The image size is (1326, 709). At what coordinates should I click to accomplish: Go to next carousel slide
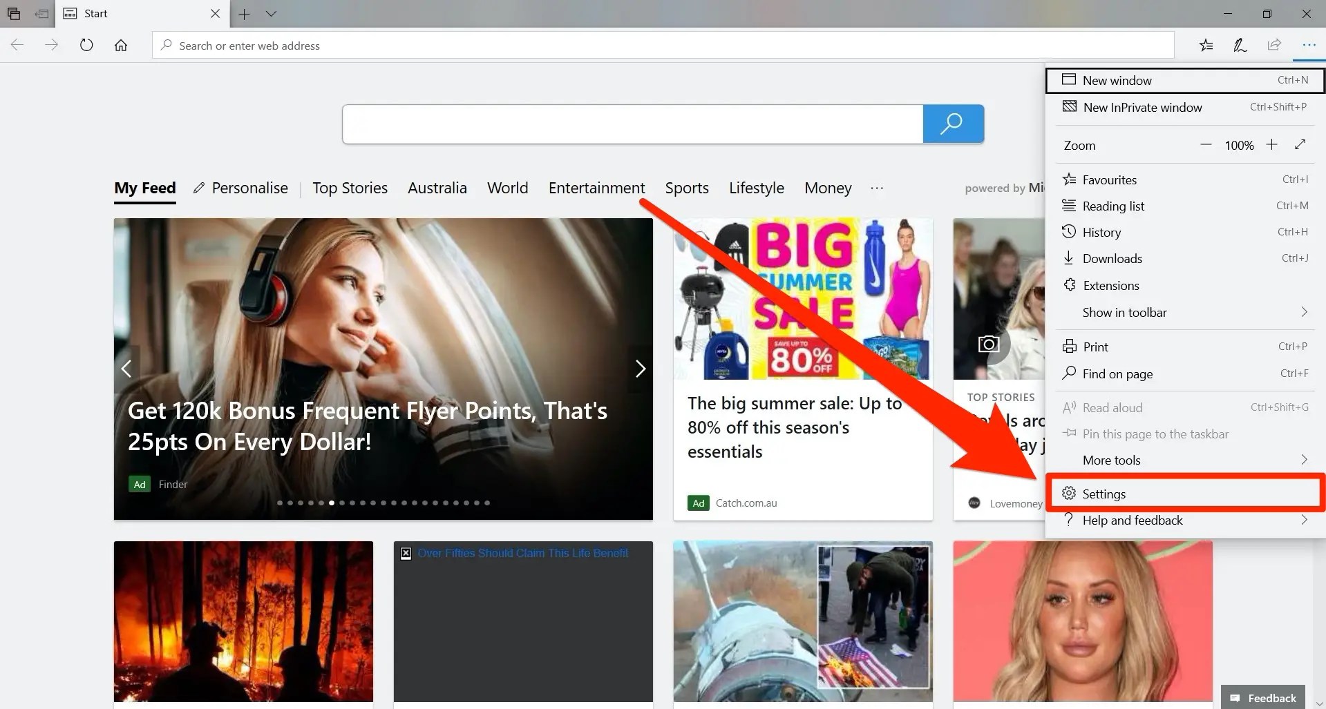click(640, 369)
